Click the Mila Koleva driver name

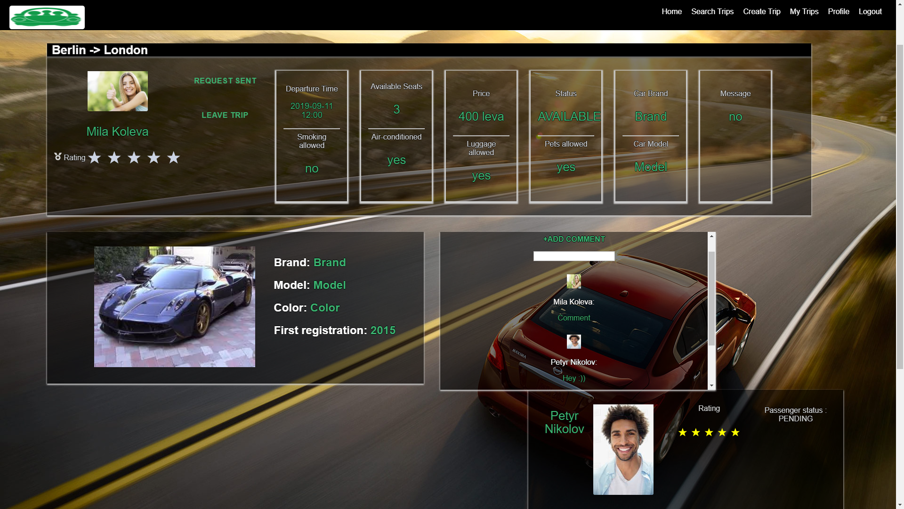[117, 131]
